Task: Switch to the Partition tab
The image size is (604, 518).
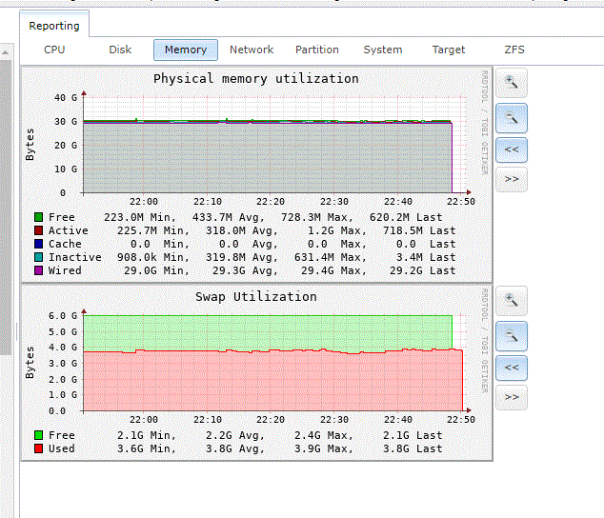Action: click(x=317, y=50)
